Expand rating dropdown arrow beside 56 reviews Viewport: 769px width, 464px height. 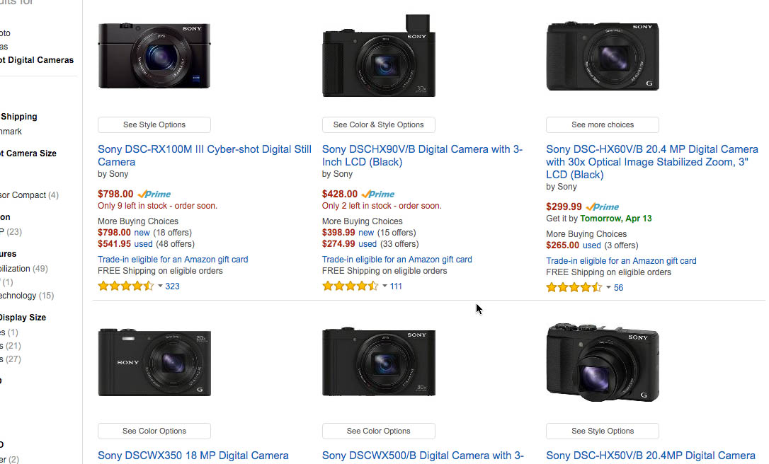[x=608, y=288]
